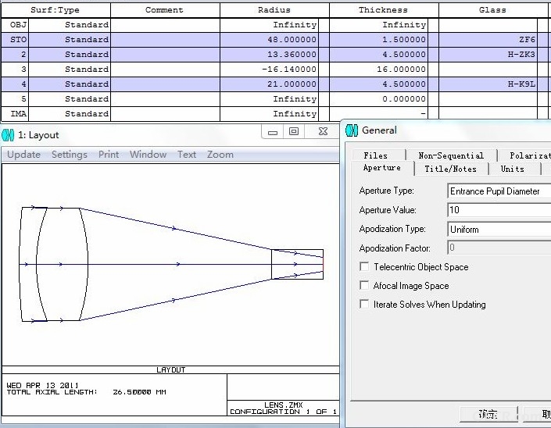This screenshot has height=428, width=551.
Task: Click the LENS.ZMX label in layout
Action: point(283,405)
